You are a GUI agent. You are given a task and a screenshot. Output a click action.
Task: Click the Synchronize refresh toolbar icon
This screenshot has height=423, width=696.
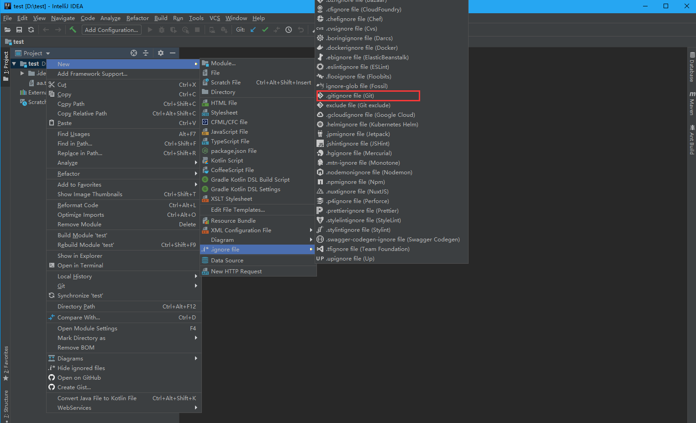[x=31, y=30]
